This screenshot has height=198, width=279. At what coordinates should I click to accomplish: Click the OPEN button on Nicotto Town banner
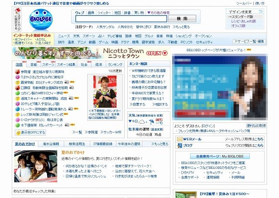157,53
